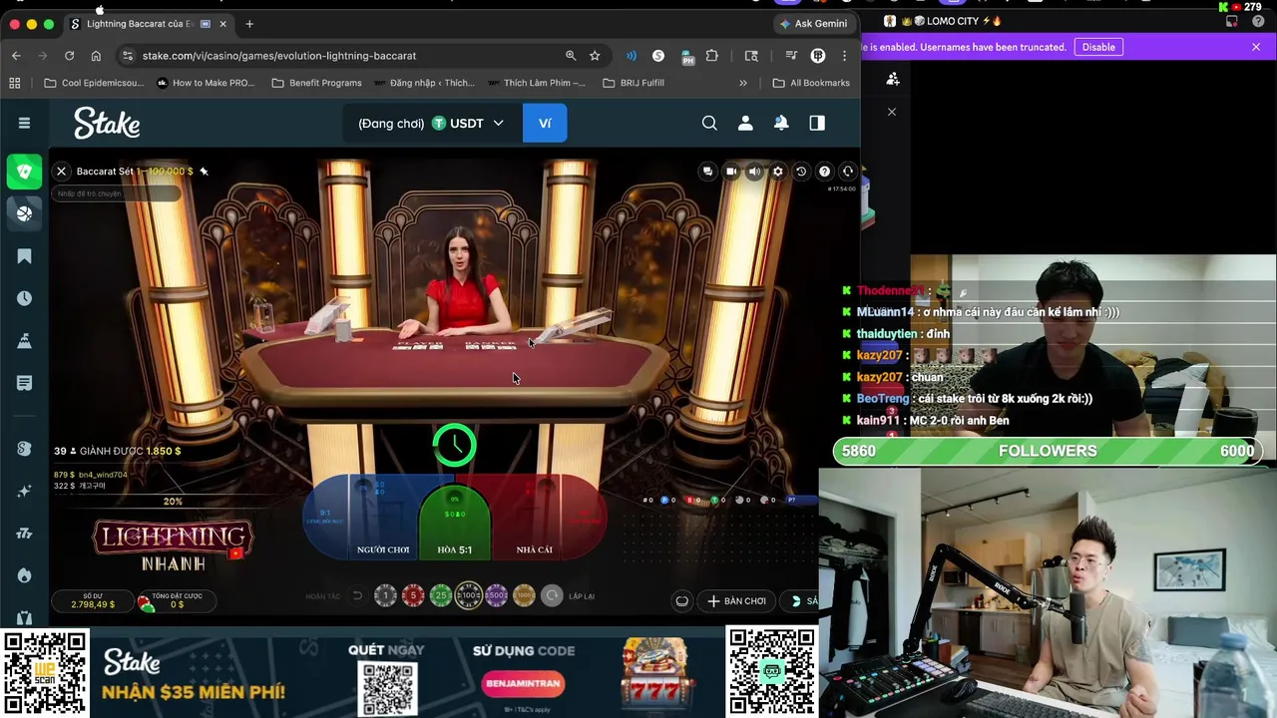
Task: Open Chrome extensions puzzle icon
Action: [x=711, y=56]
